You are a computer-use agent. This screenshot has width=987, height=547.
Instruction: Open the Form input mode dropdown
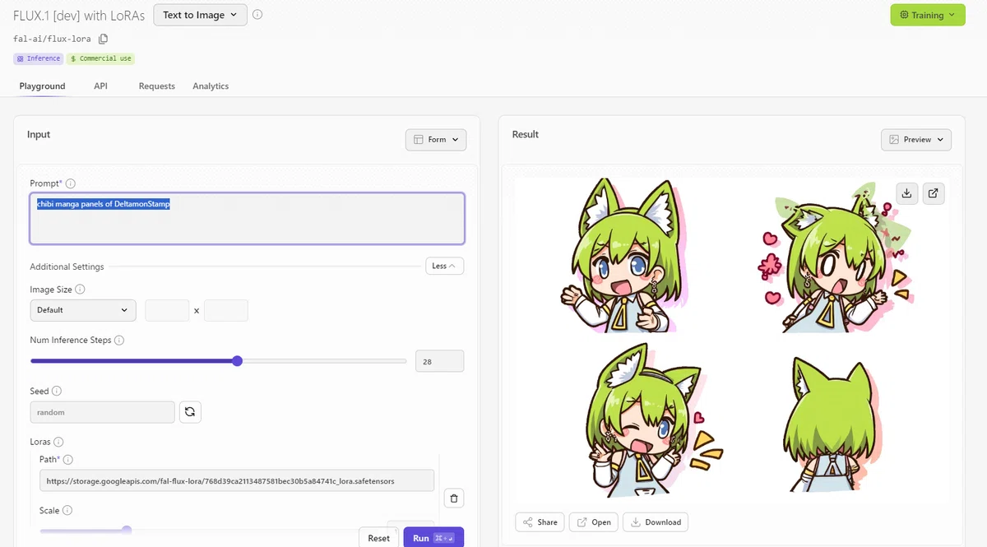pos(436,140)
